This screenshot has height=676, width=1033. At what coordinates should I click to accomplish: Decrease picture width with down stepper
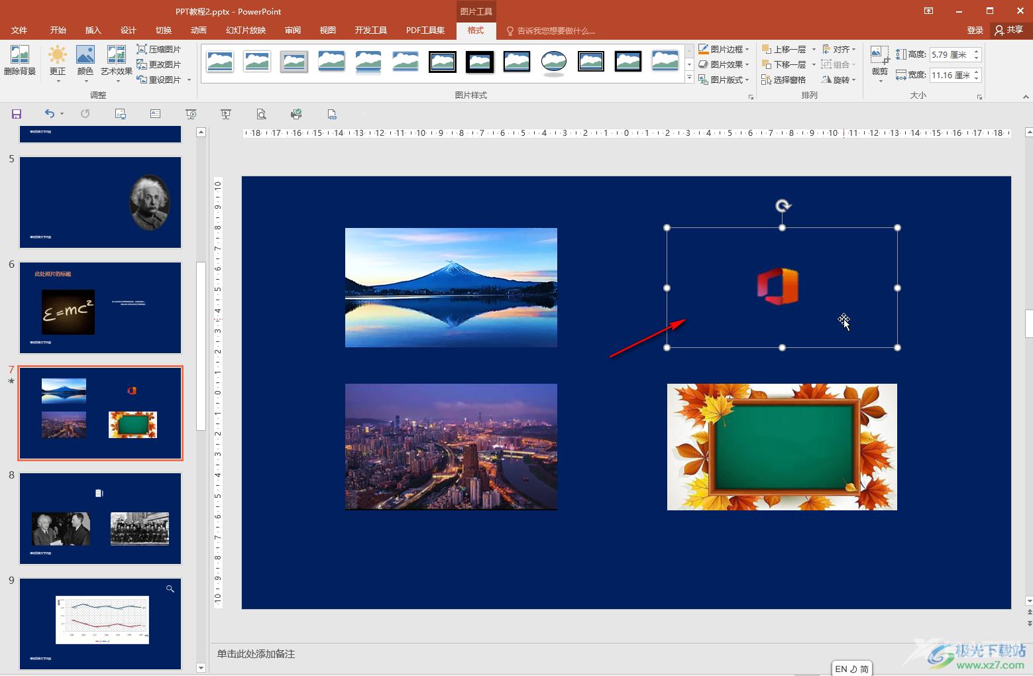tap(977, 80)
